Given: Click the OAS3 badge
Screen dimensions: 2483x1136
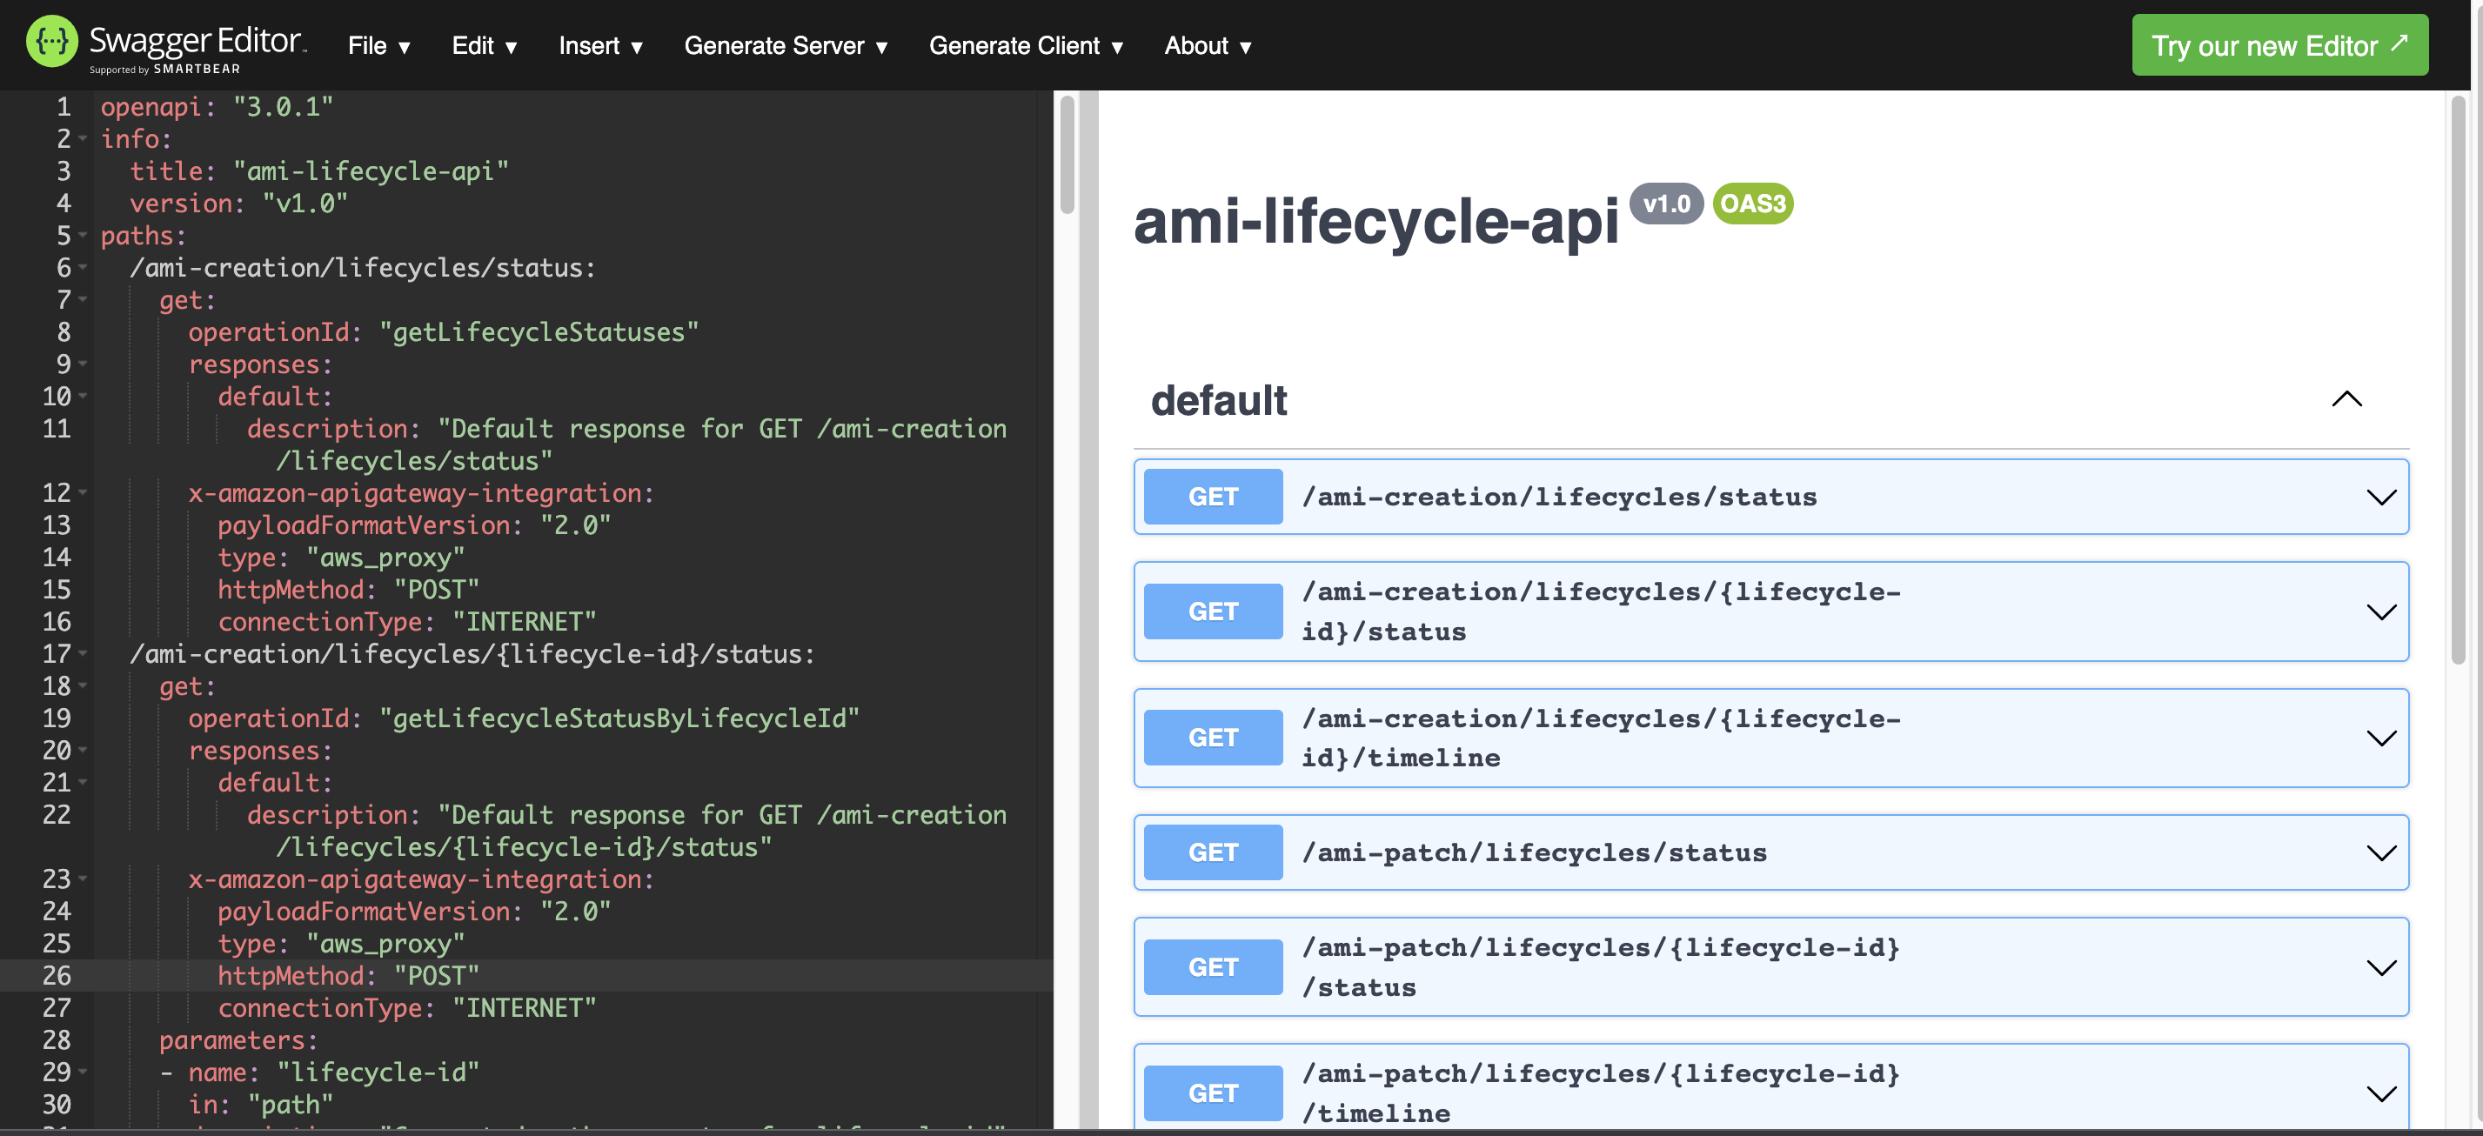Looking at the screenshot, I should pyautogui.click(x=1752, y=204).
